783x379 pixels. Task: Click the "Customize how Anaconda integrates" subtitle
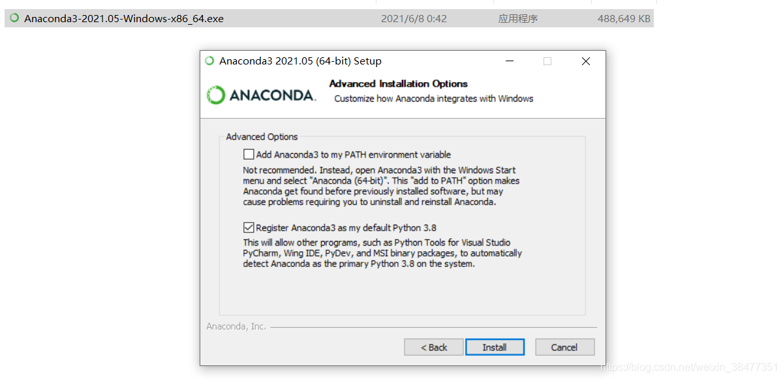coord(434,99)
